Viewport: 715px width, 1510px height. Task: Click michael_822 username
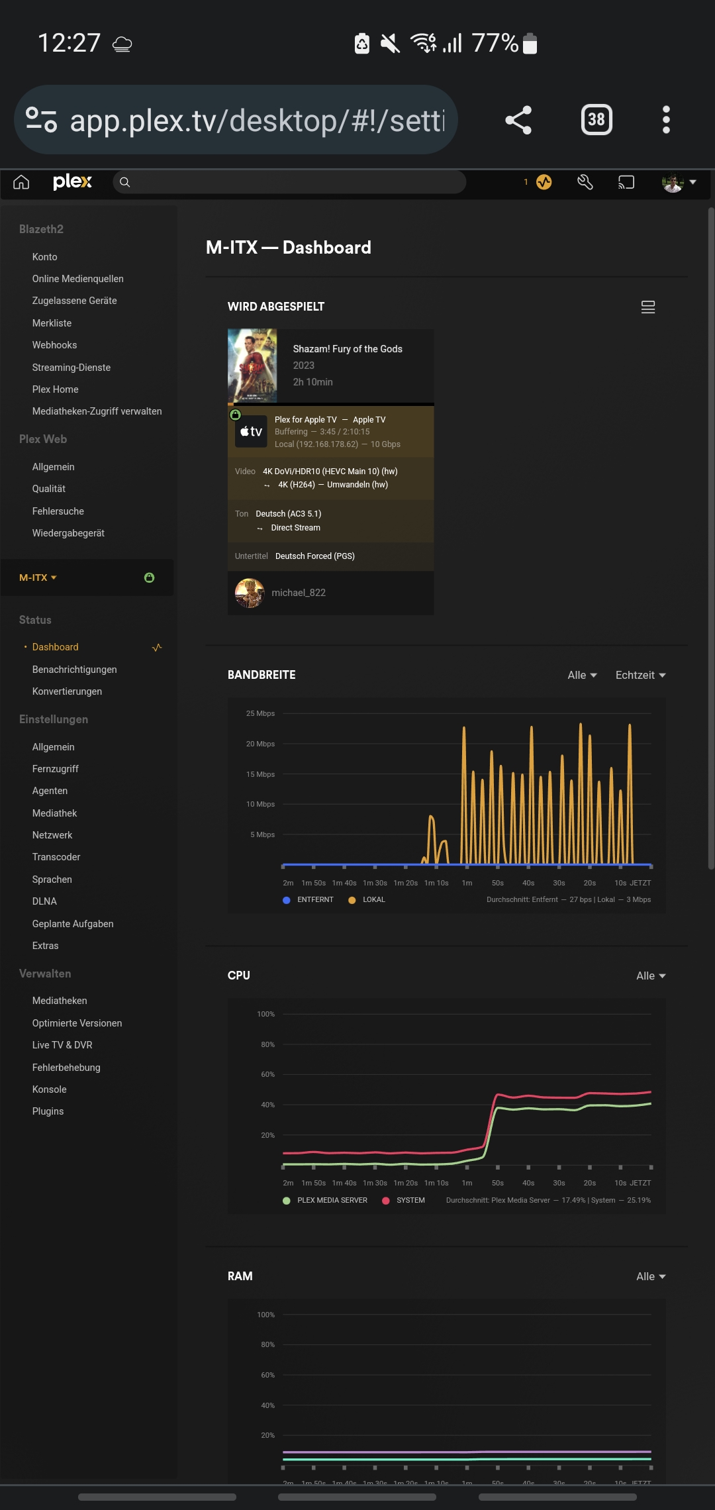click(299, 593)
